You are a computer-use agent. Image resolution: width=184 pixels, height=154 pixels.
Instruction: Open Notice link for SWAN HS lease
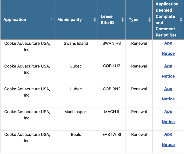point(168,53)
